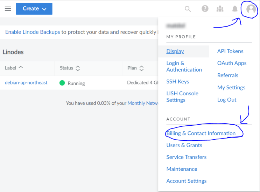Open SSH Keys from profile menu
Screen dimensions: 260x192
[177, 82]
